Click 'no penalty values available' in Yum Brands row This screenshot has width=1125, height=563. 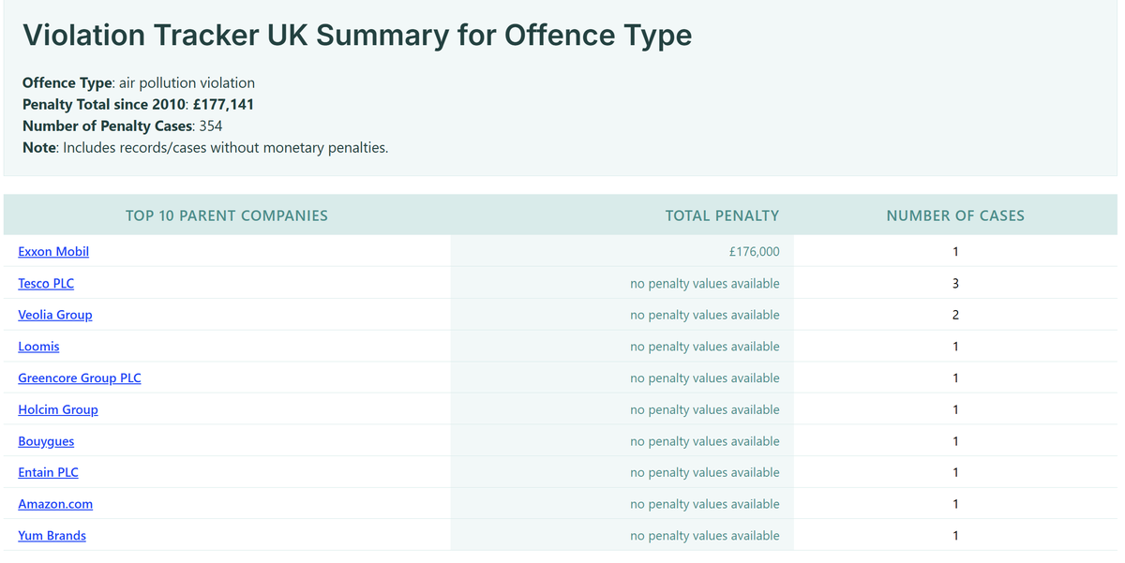click(x=705, y=536)
